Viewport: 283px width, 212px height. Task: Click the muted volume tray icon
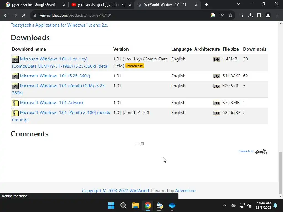pyautogui.click(x=250, y=205)
